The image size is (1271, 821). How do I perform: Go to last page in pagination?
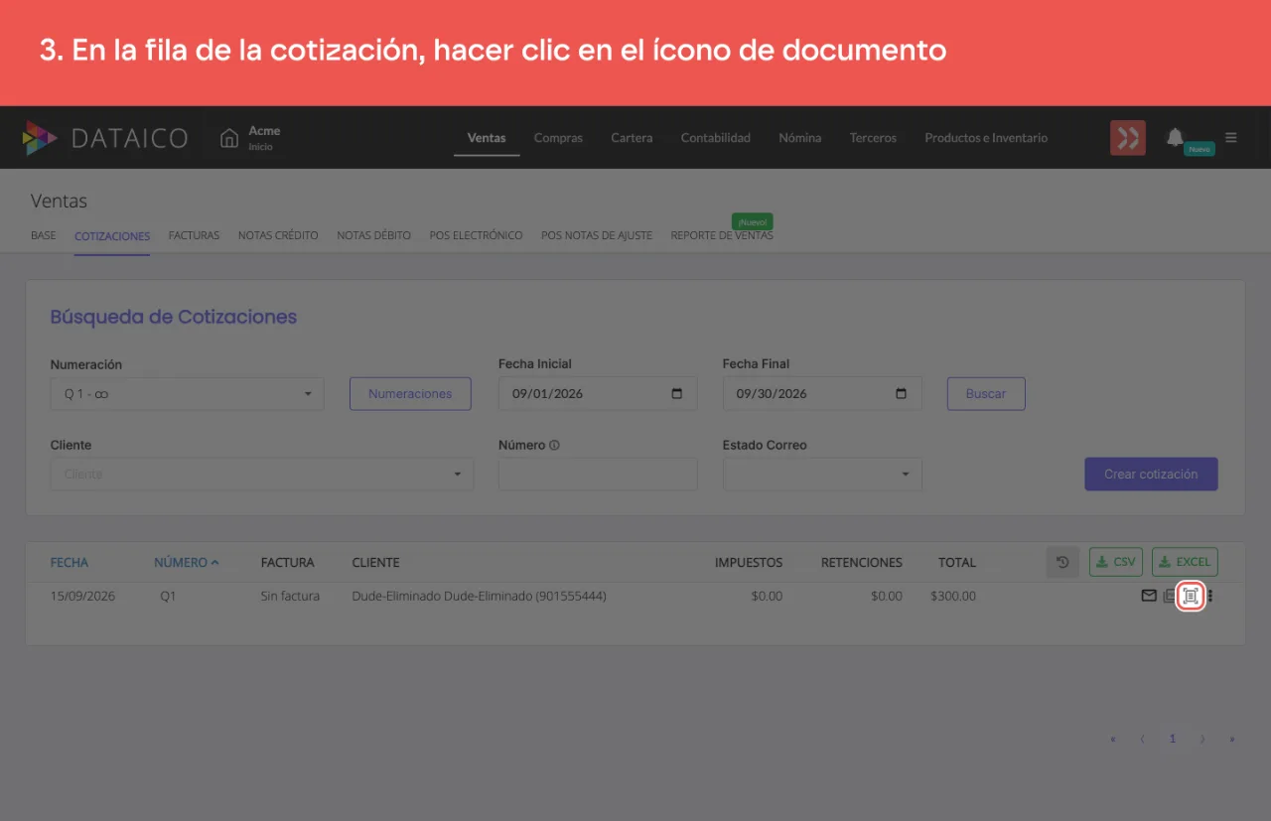[x=1232, y=739]
